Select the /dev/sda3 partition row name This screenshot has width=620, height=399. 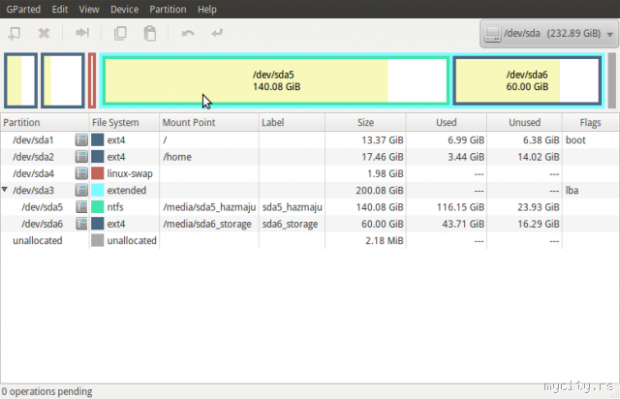(33, 190)
